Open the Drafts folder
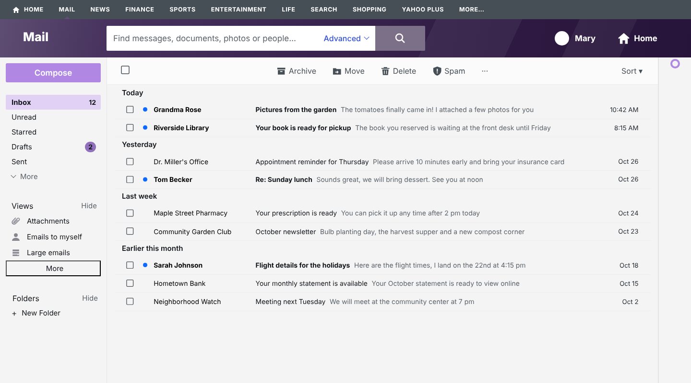 tap(53, 147)
